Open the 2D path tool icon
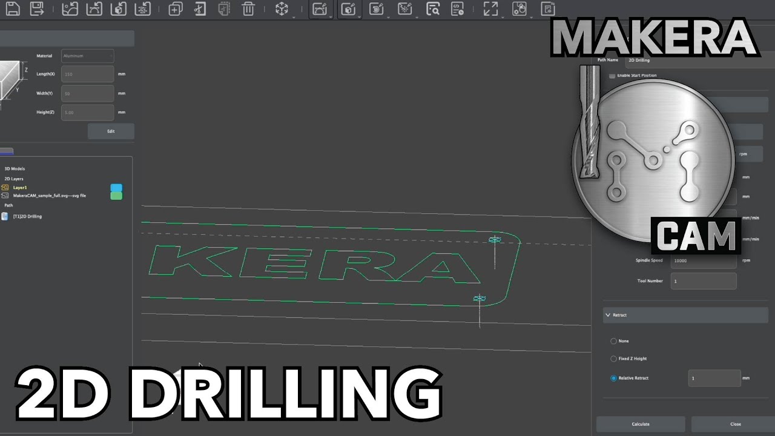This screenshot has width=775, height=436. pos(319,8)
